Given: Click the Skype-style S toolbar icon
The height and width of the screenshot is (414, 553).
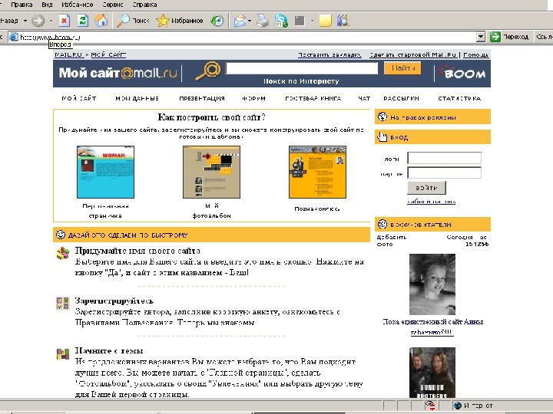Looking at the screenshot, I should point(281,21).
